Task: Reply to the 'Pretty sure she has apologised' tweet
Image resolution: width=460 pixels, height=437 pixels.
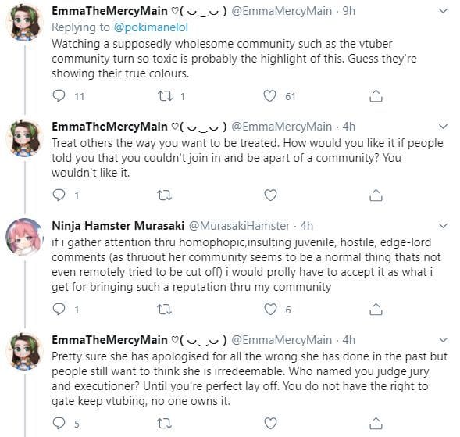Action: point(59,423)
